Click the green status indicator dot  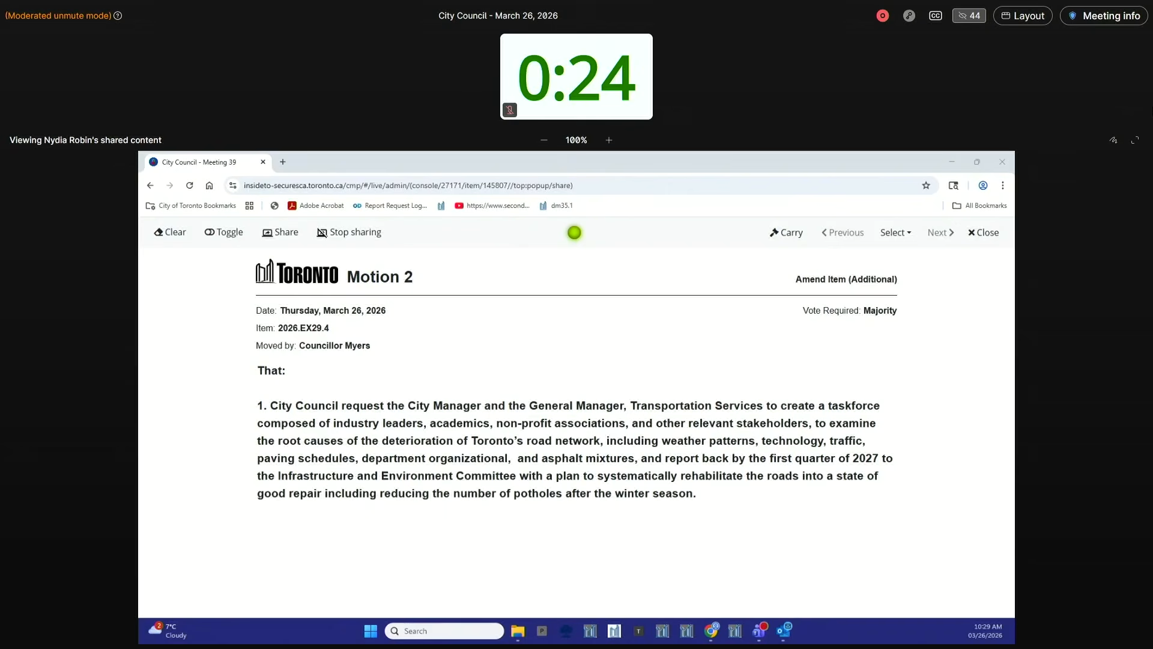tap(574, 233)
